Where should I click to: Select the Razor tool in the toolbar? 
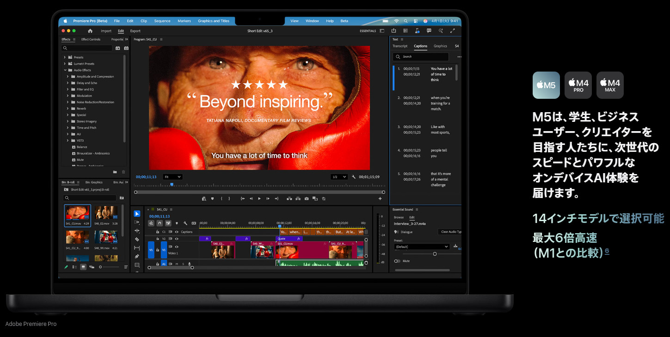(137, 239)
